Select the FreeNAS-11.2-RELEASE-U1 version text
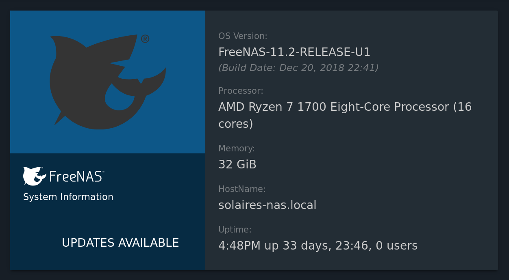 [294, 52]
